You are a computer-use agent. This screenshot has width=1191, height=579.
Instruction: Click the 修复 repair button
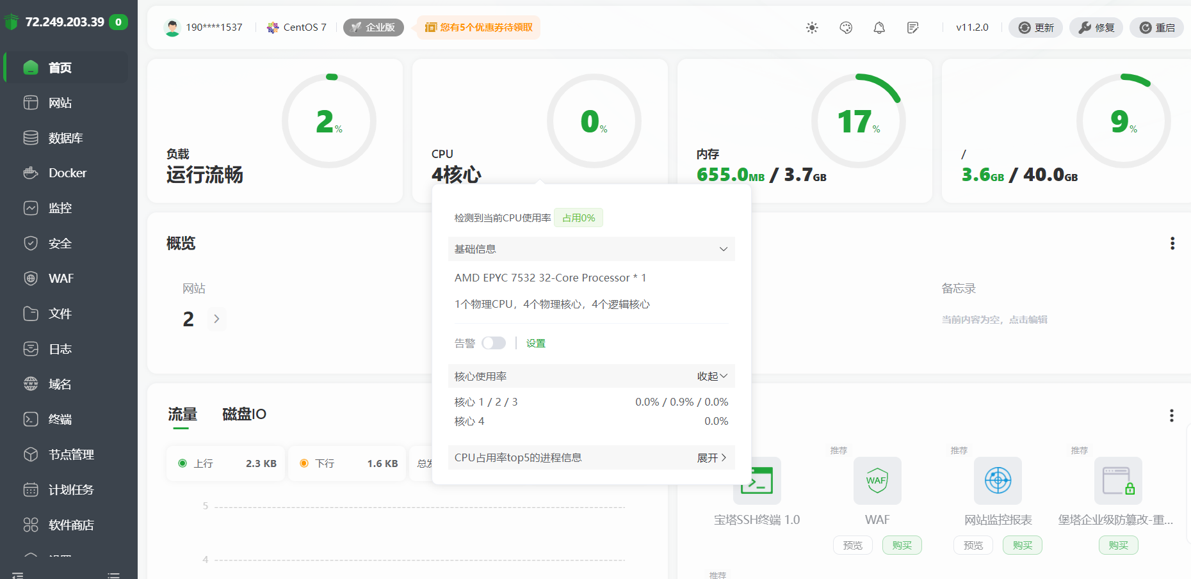pyautogui.click(x=1096, y=27)
